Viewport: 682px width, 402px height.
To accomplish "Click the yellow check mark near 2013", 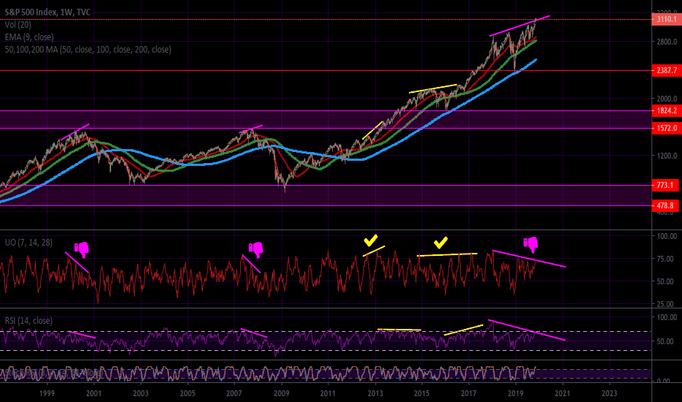I will [370, 240].
